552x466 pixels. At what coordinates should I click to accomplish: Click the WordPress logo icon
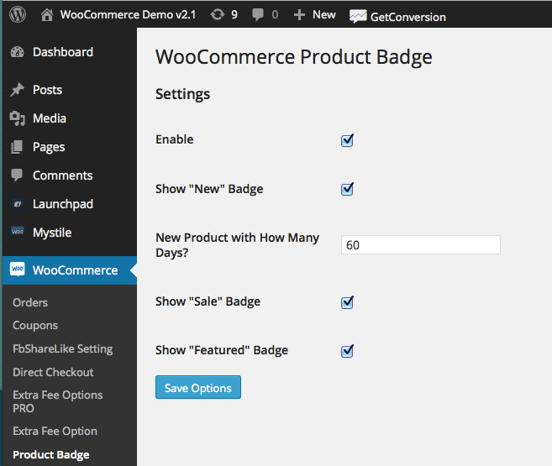coord(18,14)
